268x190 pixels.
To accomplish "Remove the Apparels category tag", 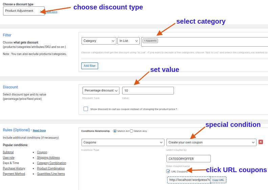I will click(145, 41).
